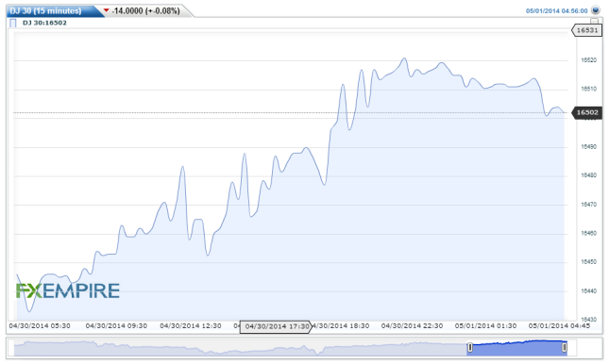Click the DJ 30 series legend marker
This screenshot has height=364, width=609.
pyautogui.click(x=13, y=24)
